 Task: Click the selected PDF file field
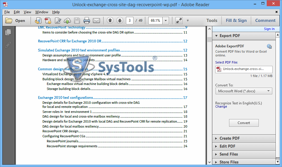point(244,69)
